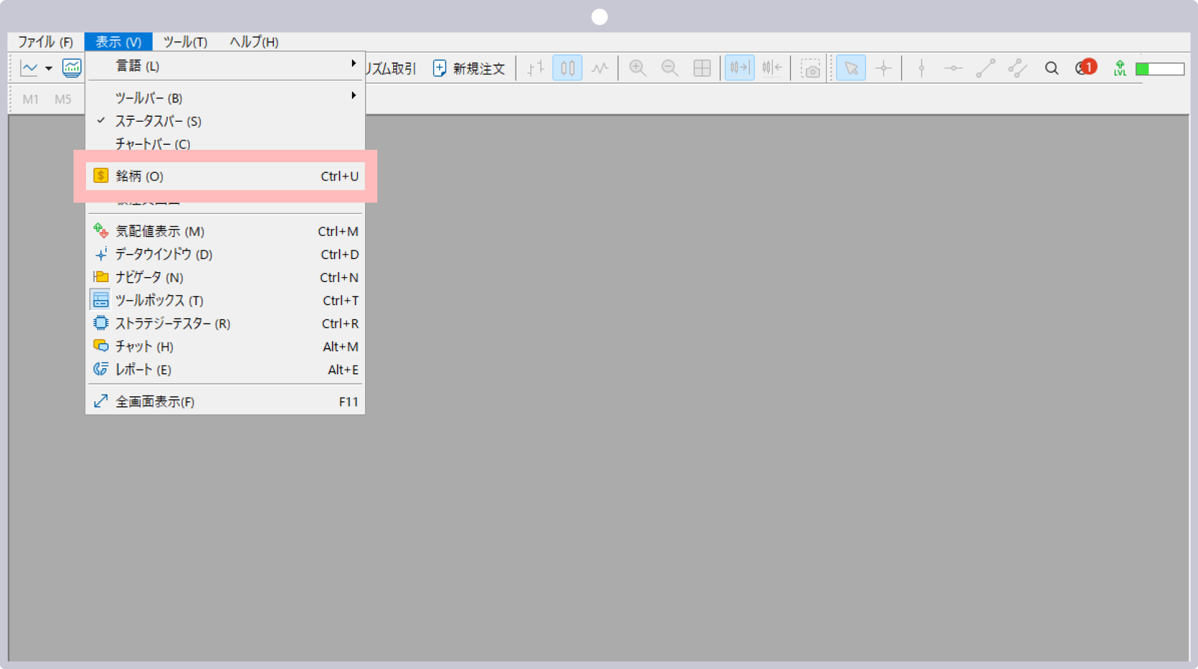The height and width of the screenshot is (669, 1198).
Task: Click the fullscreen diagonal arrow icon
Action: pos(100,401)
